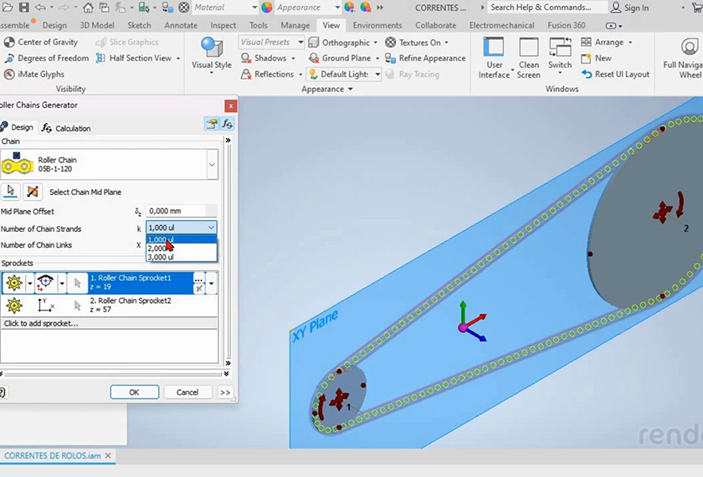Click the Center of Gravity icon

tap(8, 43)
